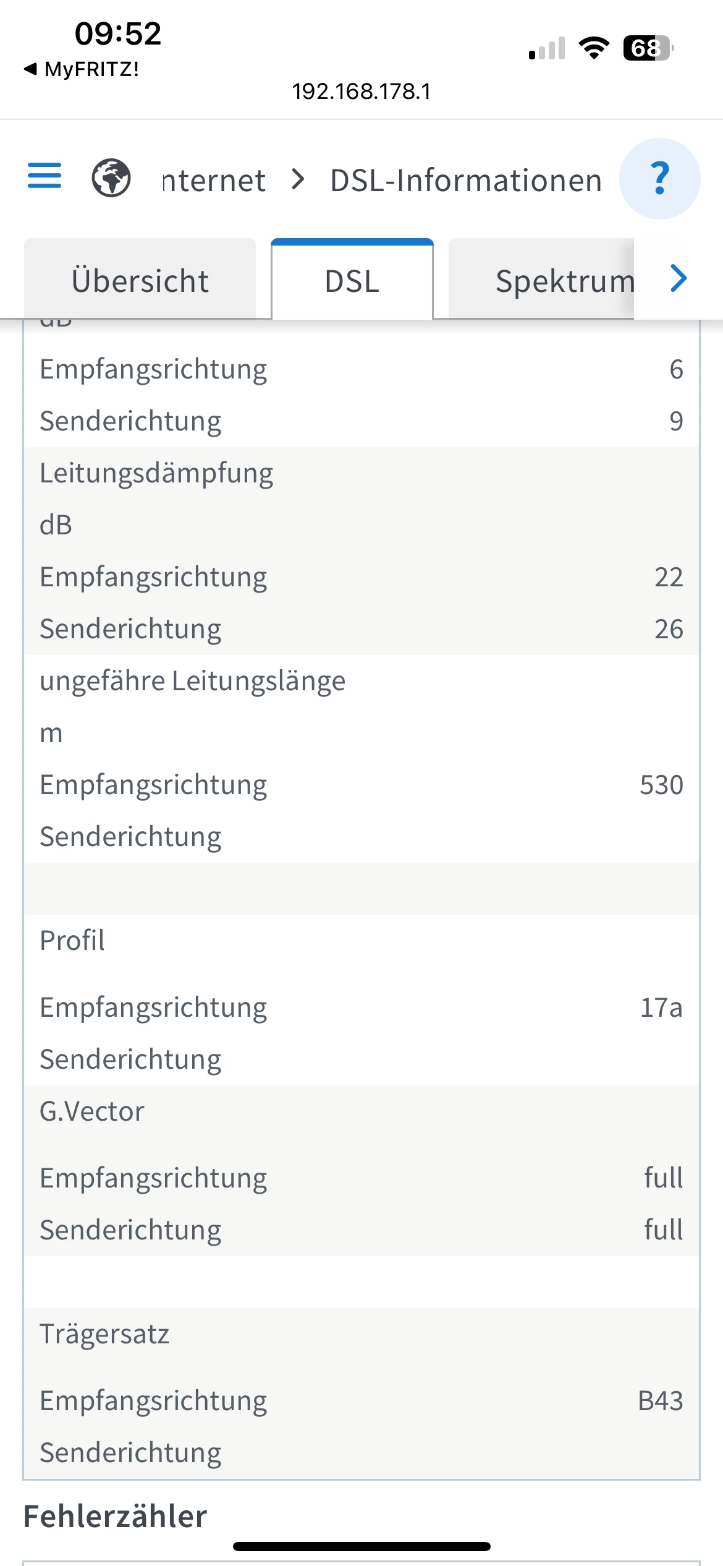723x1566 pixels.
Task: Tap the battery level indicator
Action: point(648,48)
